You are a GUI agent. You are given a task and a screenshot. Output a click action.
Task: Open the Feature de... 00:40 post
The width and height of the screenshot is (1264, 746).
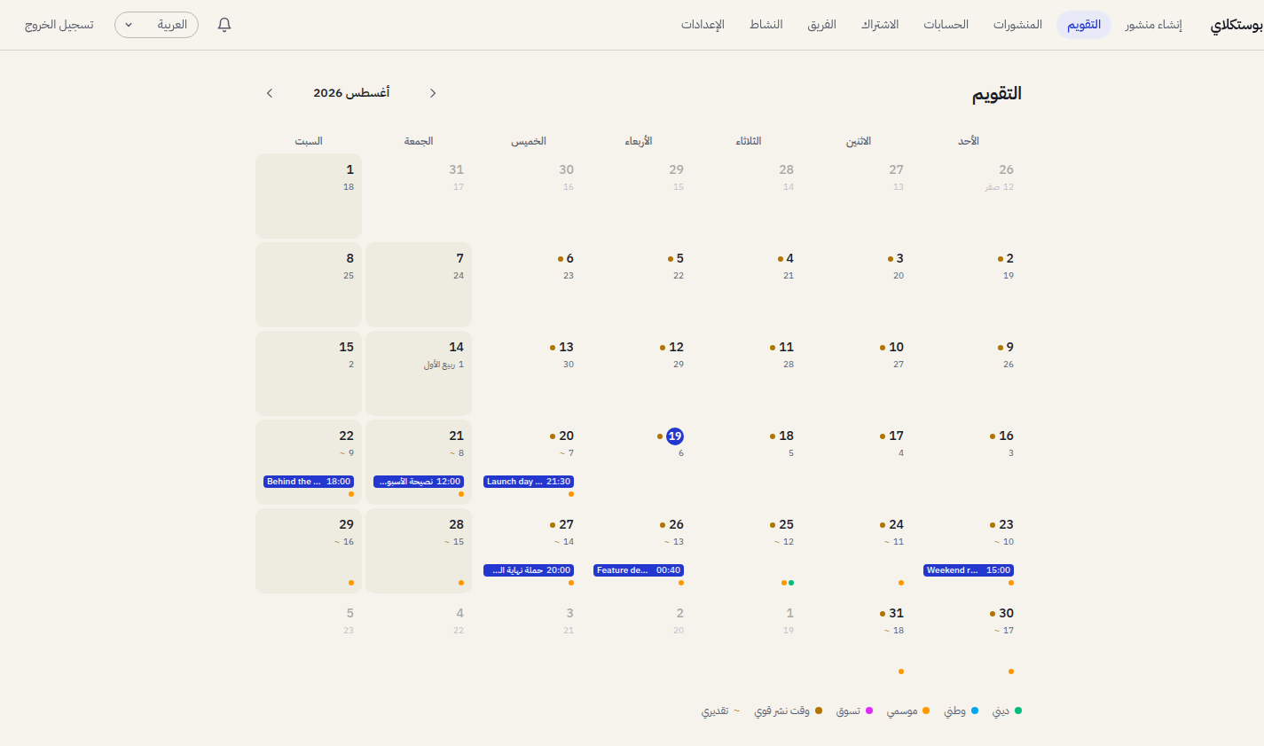pyautogui.click(x=639, y=570)
